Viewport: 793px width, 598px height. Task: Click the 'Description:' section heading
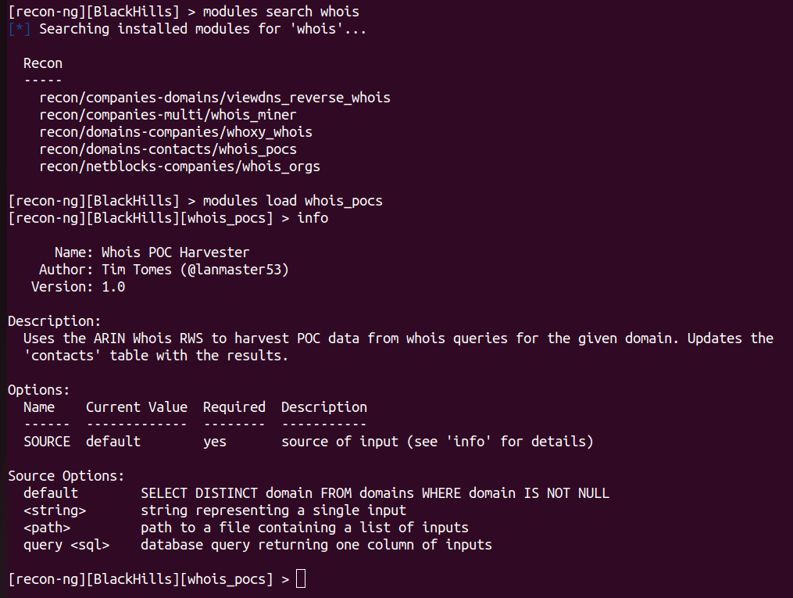55,321
